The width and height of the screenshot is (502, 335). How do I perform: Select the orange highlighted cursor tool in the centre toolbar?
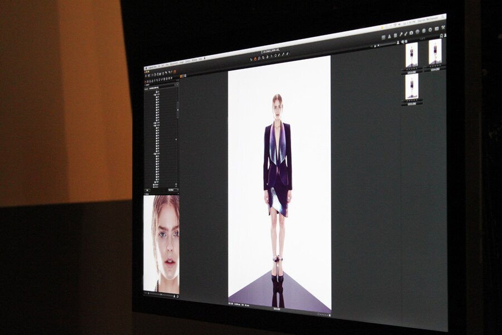pos(255,59)
